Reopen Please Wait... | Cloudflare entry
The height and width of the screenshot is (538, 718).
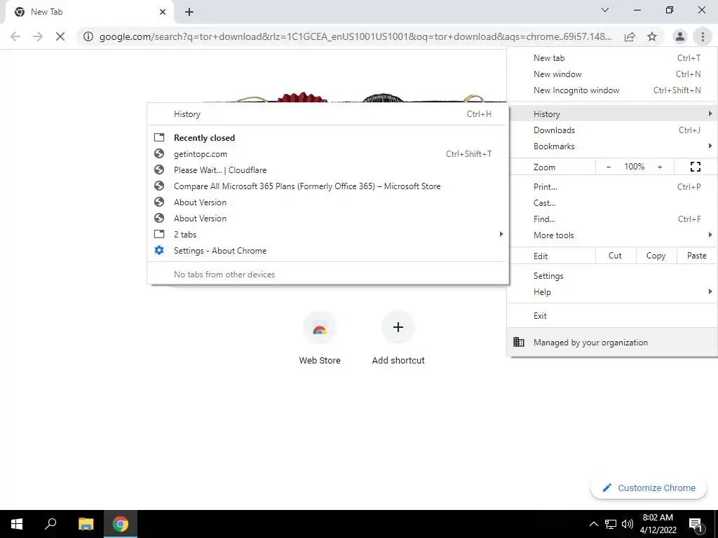click(328, 170)
